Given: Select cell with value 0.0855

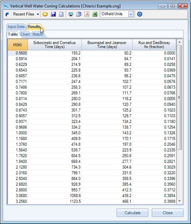Looking at the screenshot, I should tap(154, 99).
